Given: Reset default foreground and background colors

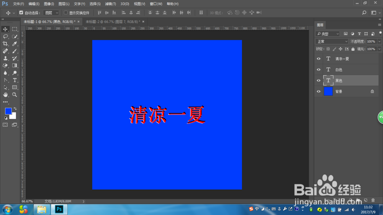Looking at the screenshot, I should [6, 118].
